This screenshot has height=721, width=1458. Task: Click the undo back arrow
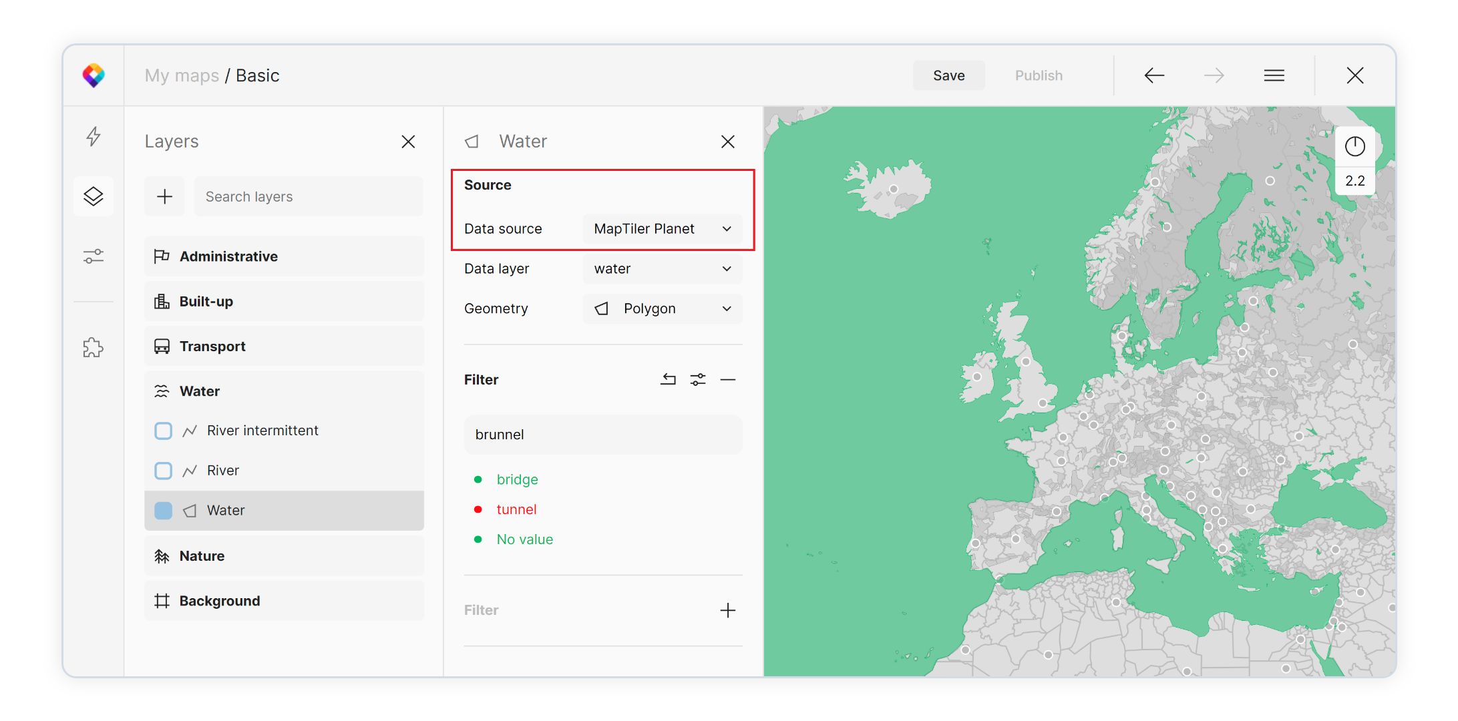pos(1154,75)
